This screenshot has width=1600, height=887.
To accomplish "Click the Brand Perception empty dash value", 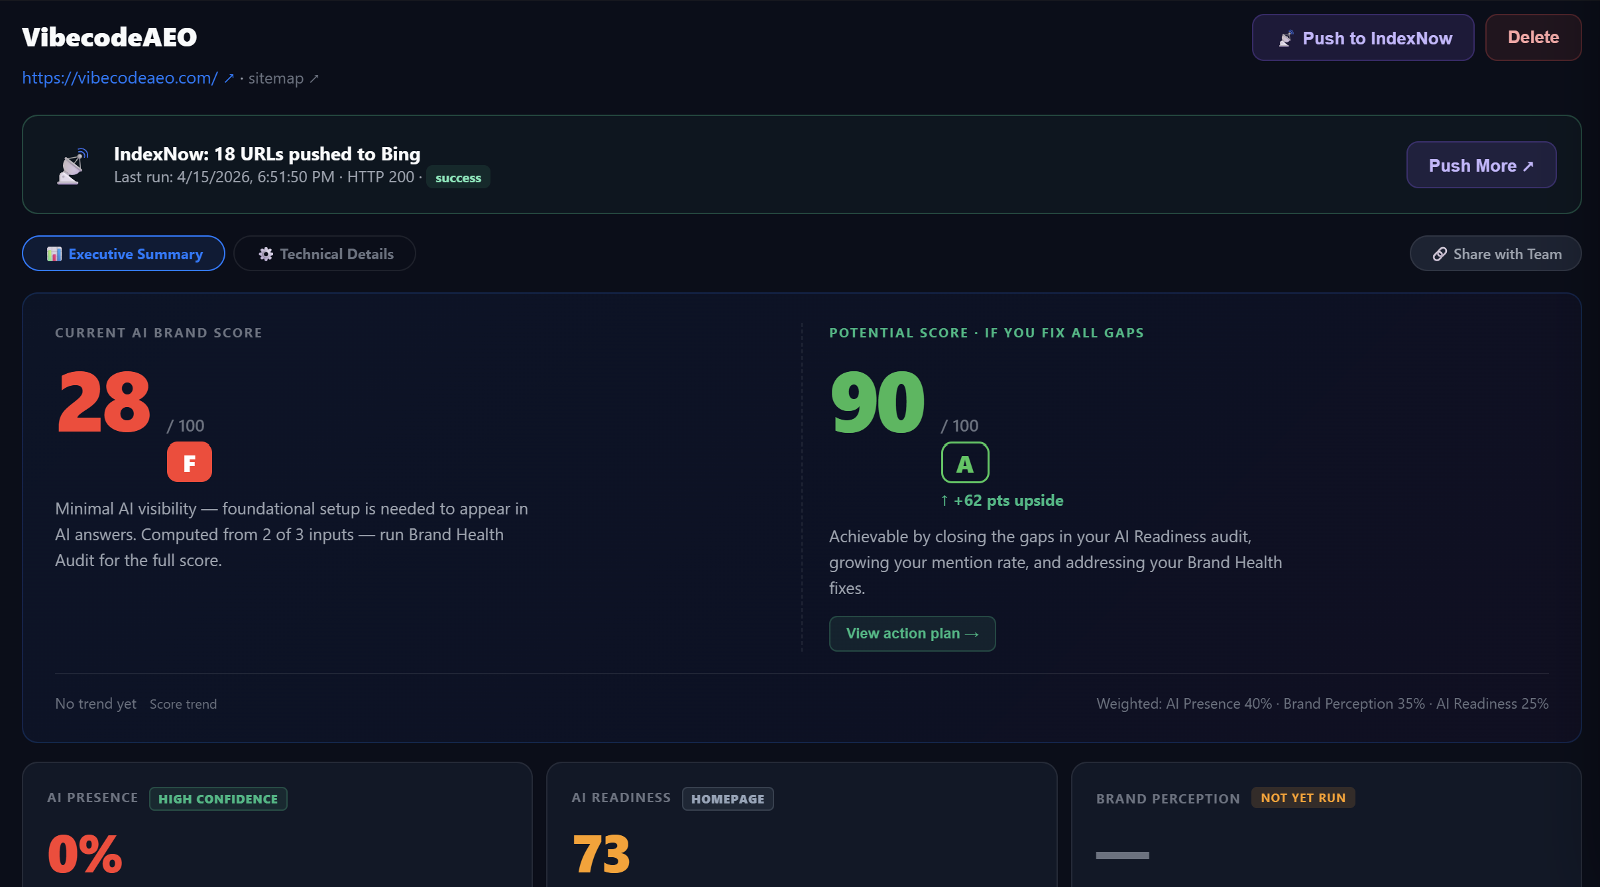I will coord(1122,855).
